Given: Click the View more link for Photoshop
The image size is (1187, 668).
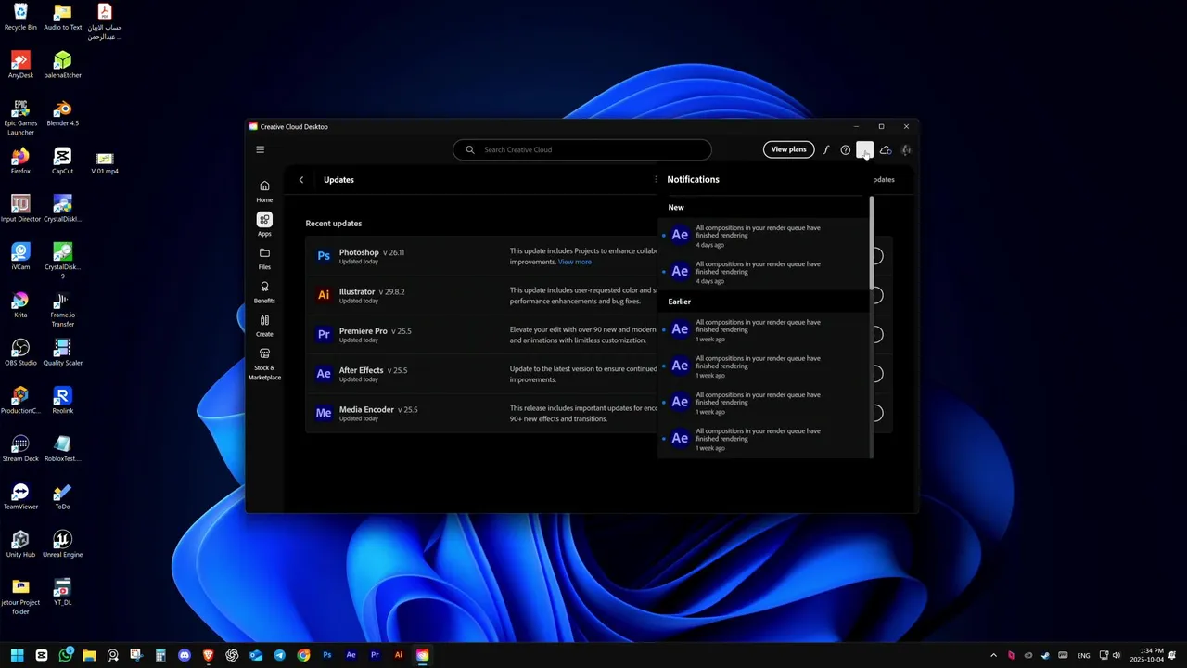Looking at the screenshot, I should 574,262.
